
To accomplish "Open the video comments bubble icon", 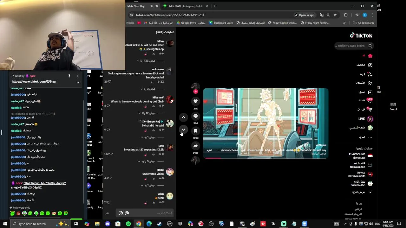I will [x=196, y=116].
